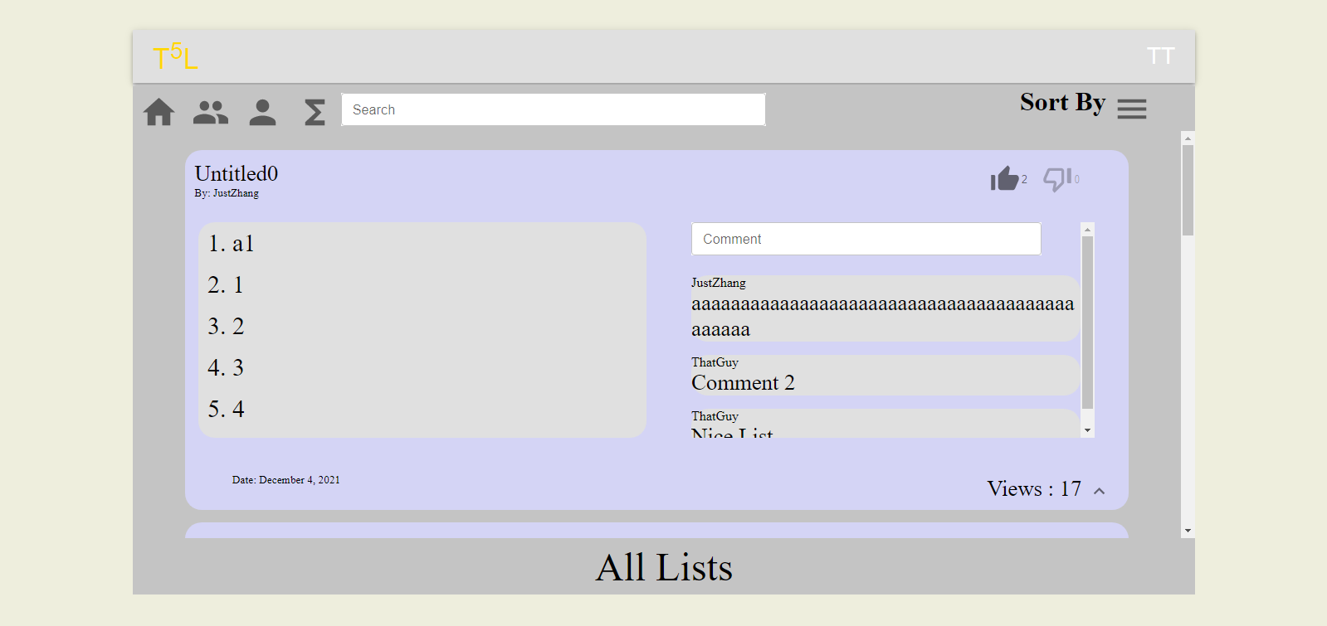Click the main list scrollbar down arrow
The image size is (1327, 626).
click(x=1188, y=531)
